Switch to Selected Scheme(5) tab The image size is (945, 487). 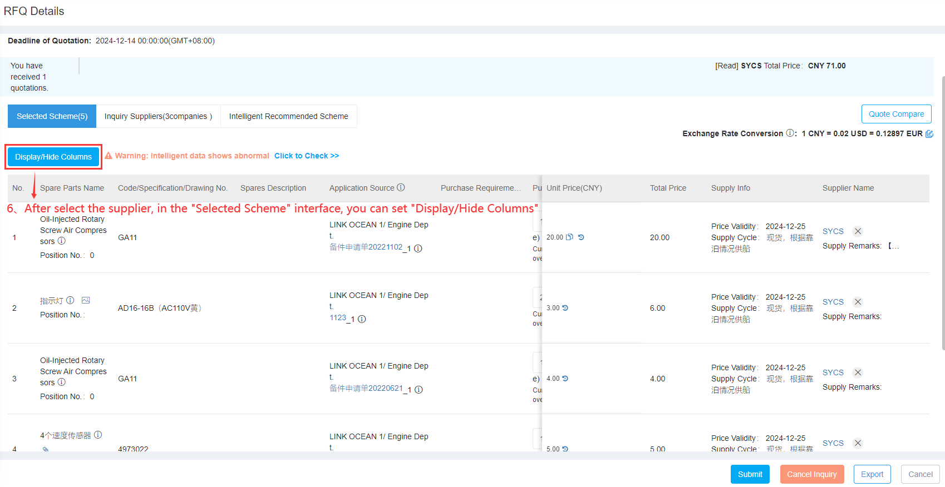(52, 116)
